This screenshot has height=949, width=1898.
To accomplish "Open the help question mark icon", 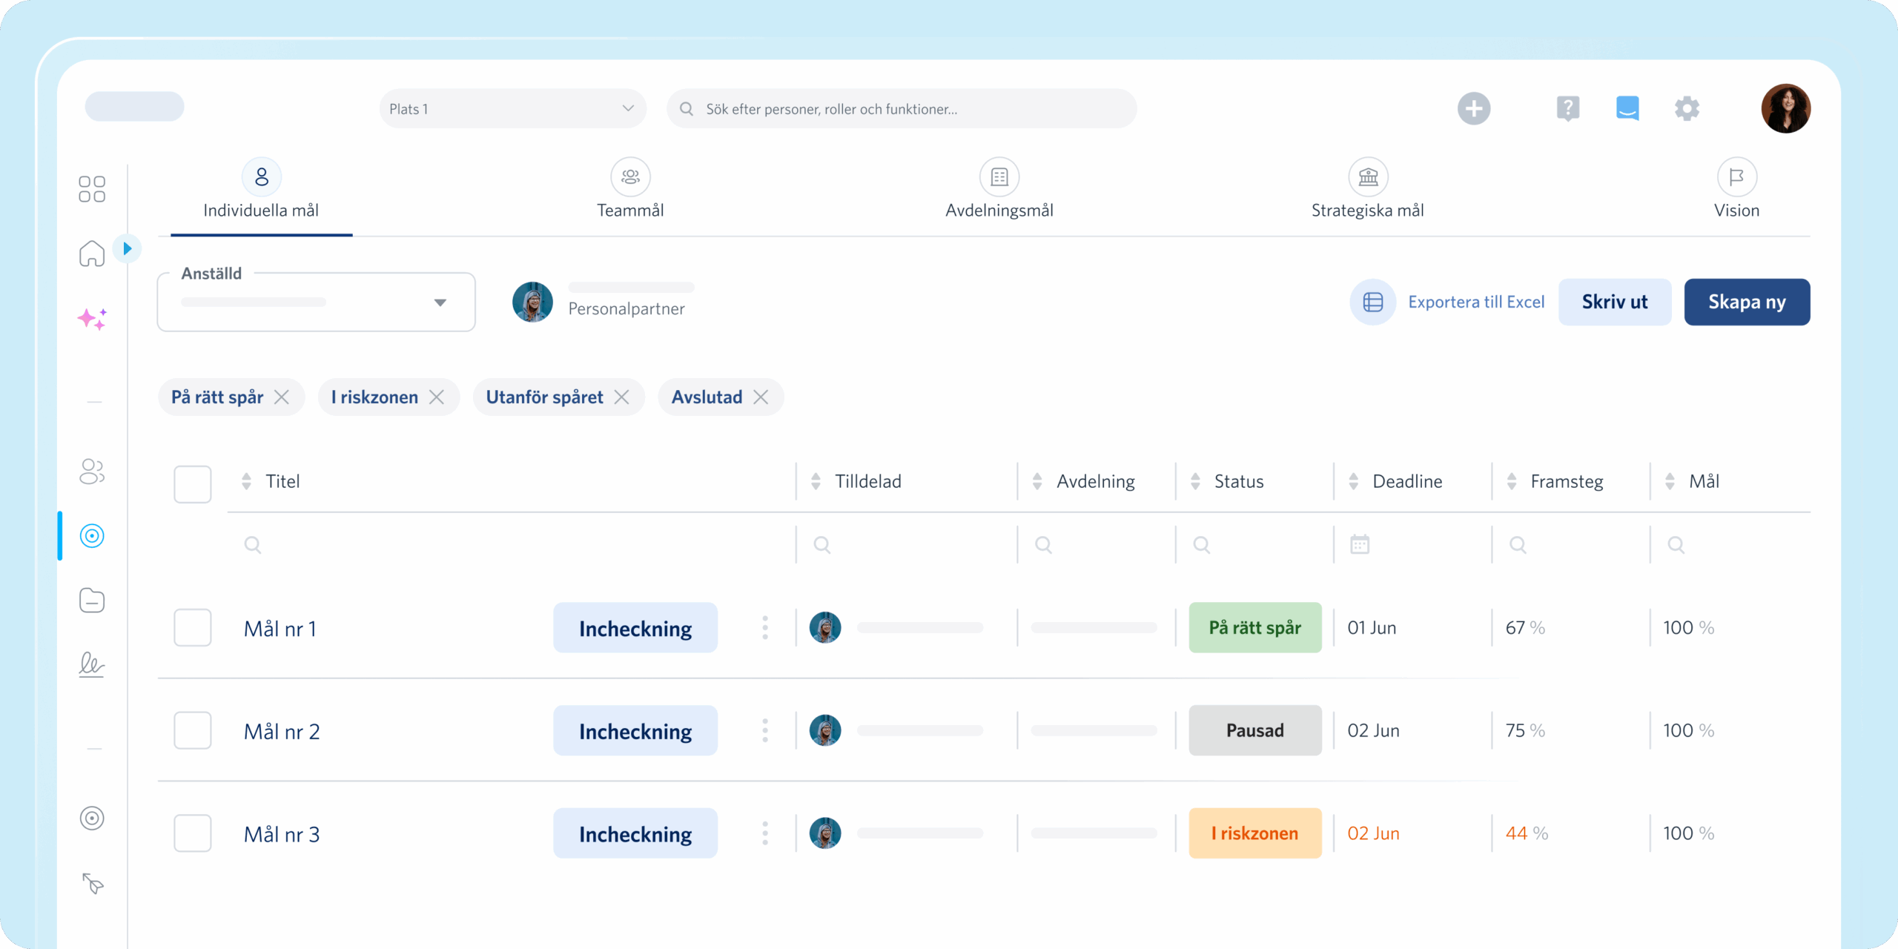I will coord(1568,109).
